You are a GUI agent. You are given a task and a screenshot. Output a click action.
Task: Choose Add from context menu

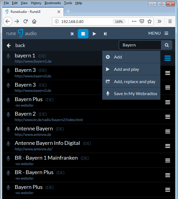(131, 57)
